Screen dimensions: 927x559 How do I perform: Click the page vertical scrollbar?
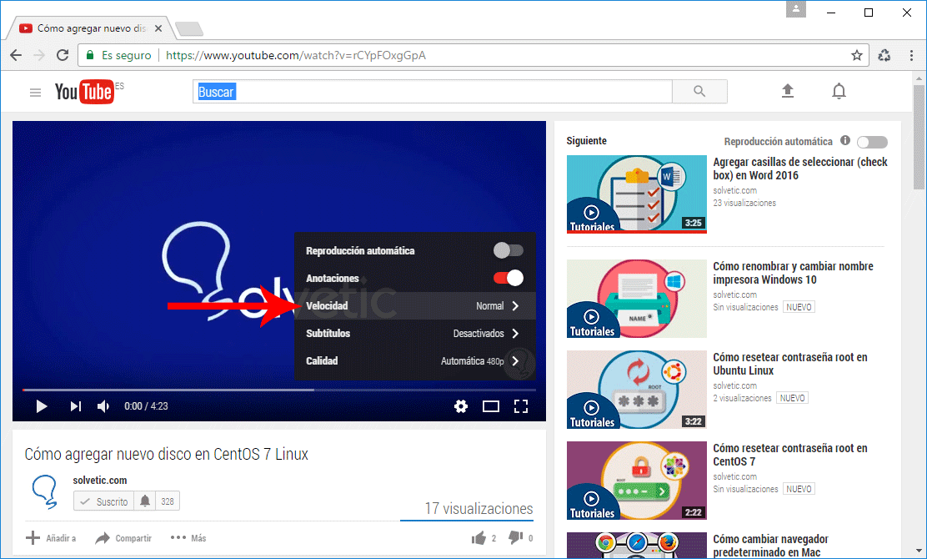[x=919, y=137]
